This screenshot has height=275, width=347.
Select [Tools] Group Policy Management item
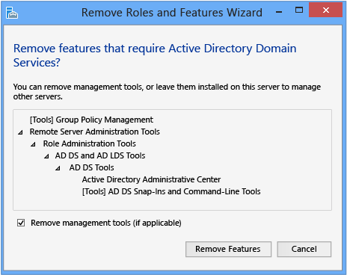pyautogui.click(x=91, y=120)
